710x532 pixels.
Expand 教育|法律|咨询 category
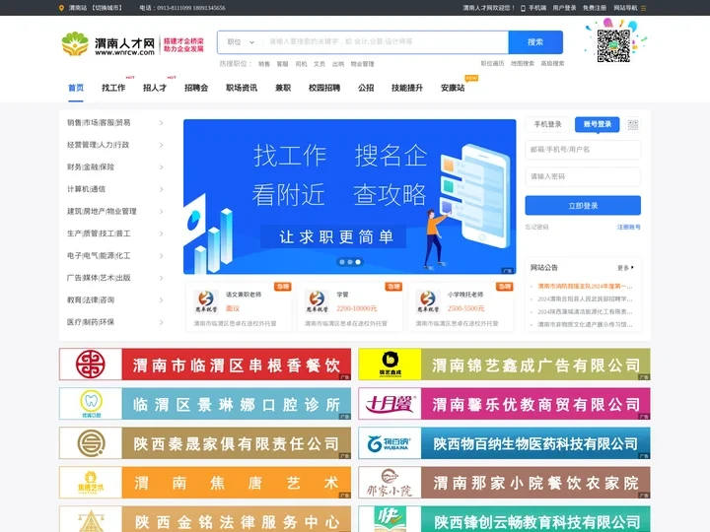coord(115,299)
